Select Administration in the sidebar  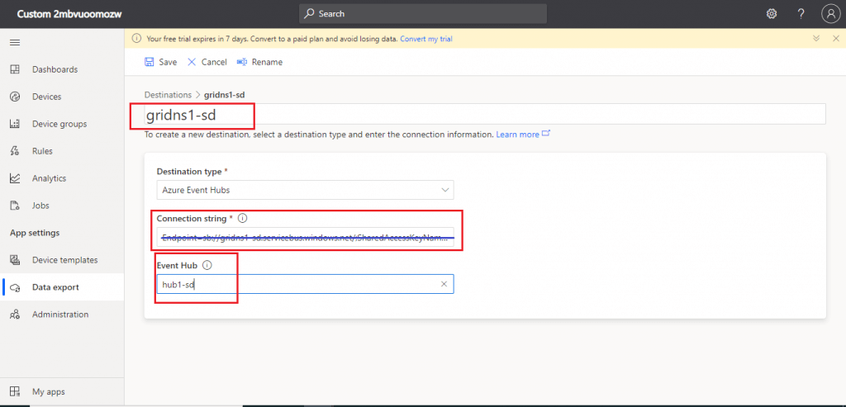pos(59,315)
